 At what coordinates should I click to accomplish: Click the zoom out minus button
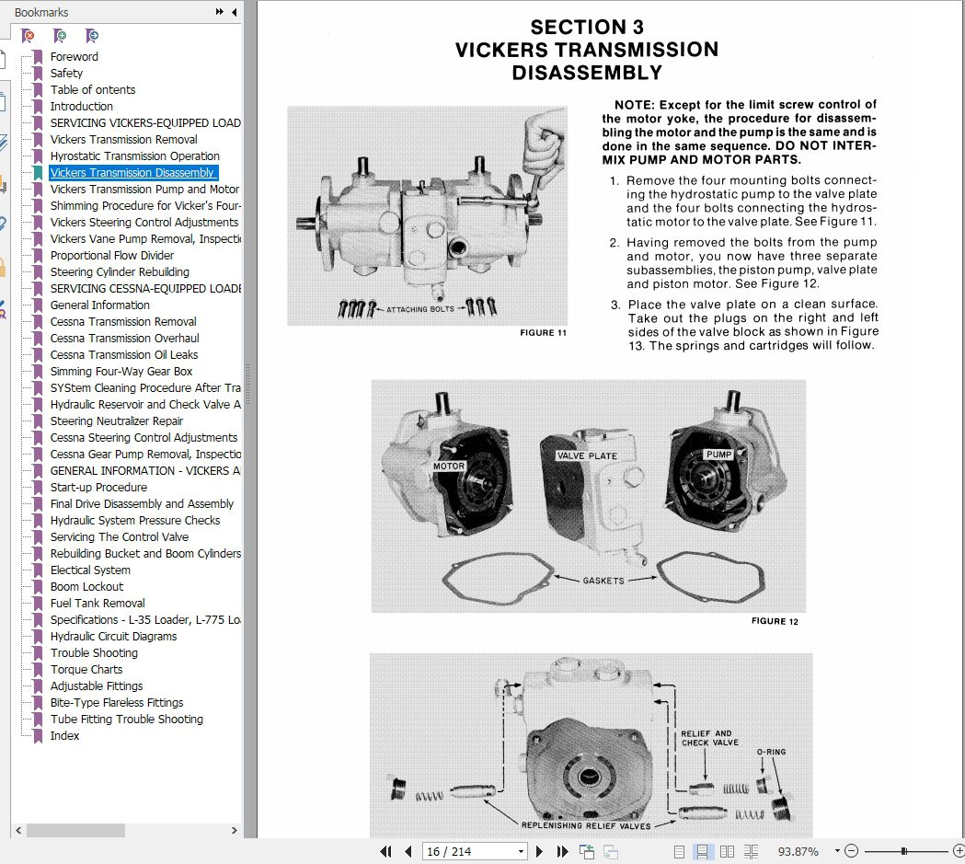pos(852,851)
